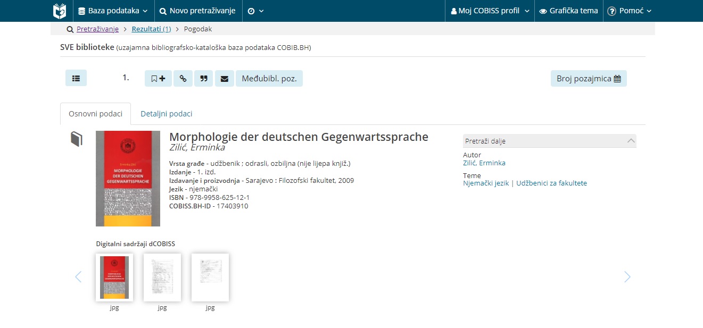Follow the Njemački jezik subject link

pyautogui.click(x=486, y=183)
